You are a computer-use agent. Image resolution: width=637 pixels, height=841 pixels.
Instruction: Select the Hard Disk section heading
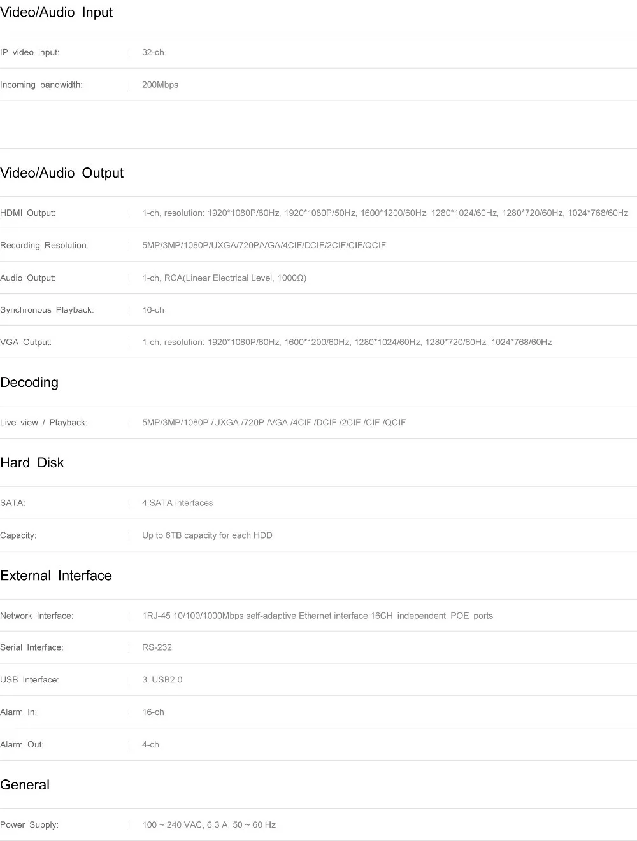click(32, 463)
